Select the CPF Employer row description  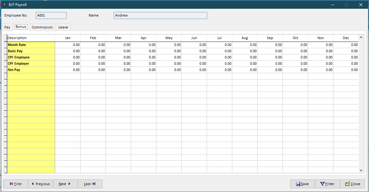click(x=31, y=63)
